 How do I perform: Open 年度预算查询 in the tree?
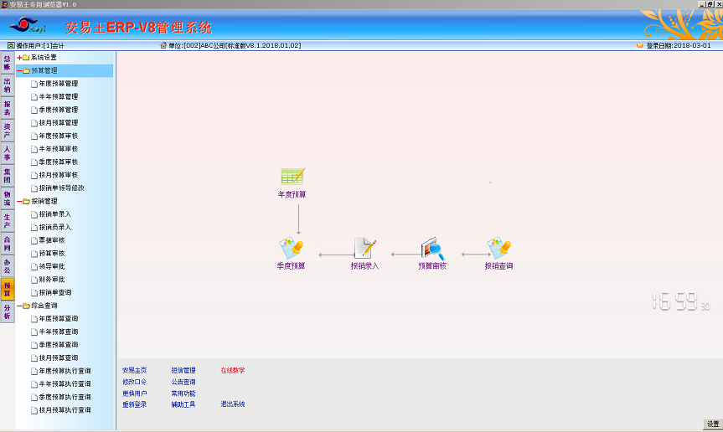tap(59, 319)
